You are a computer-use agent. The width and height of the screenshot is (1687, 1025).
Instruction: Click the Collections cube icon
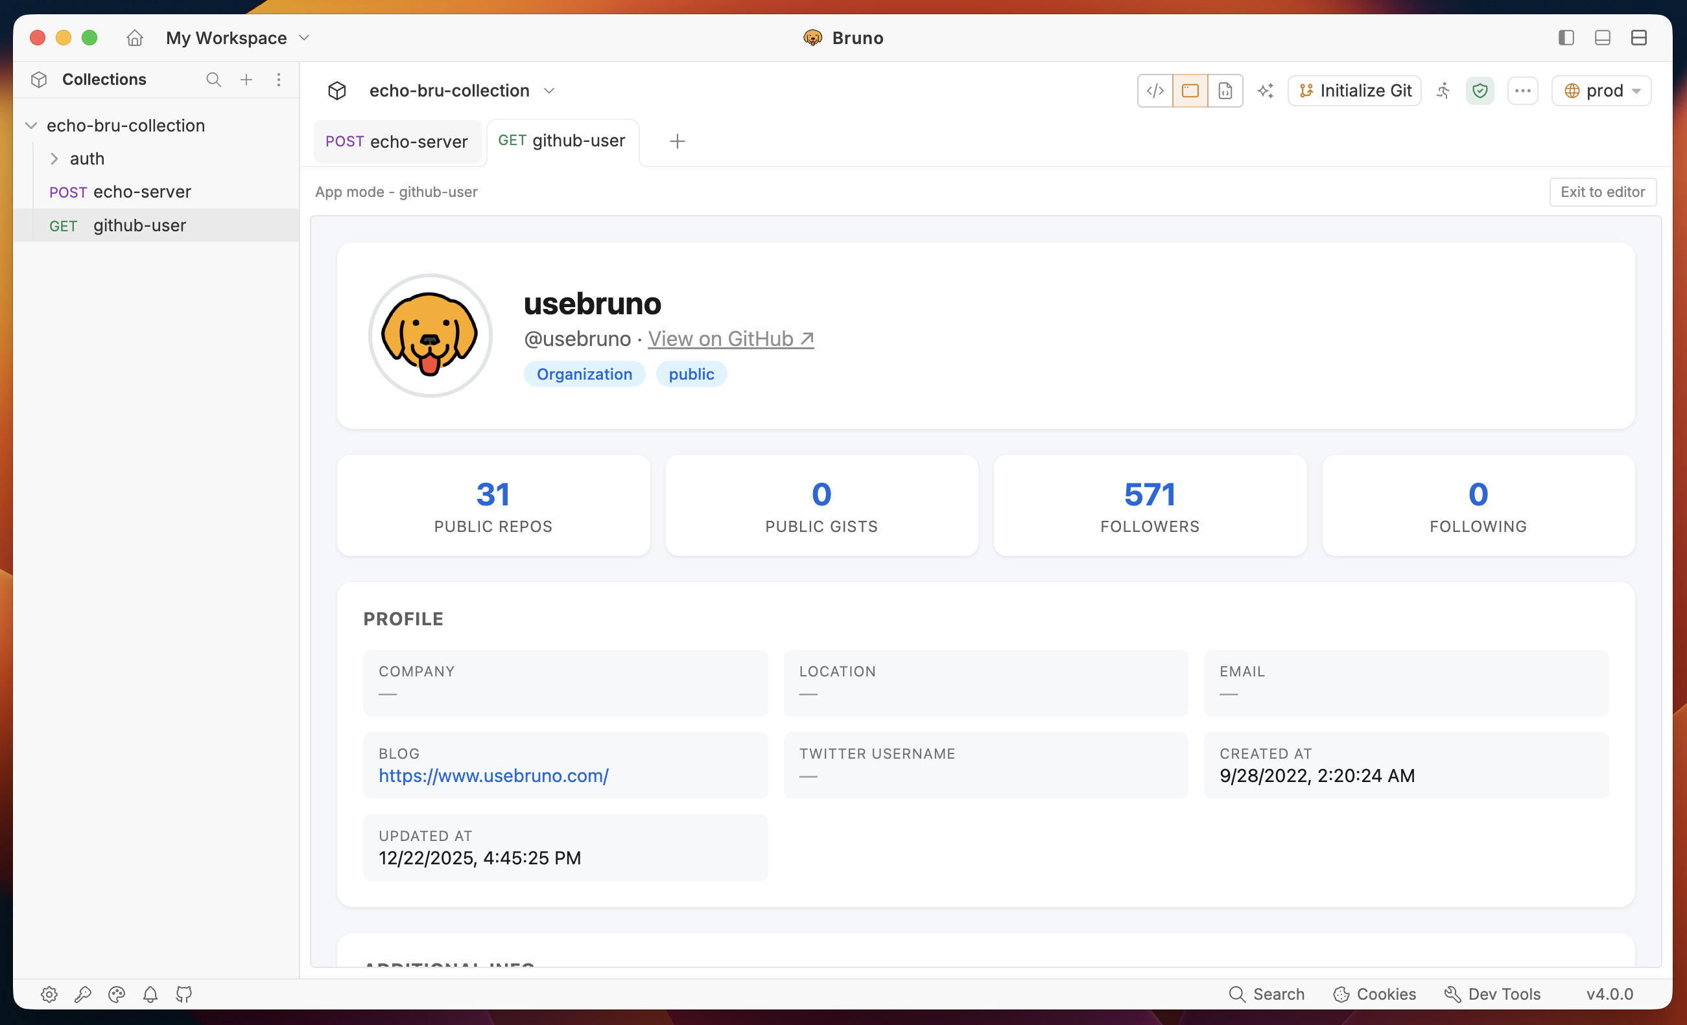(39, 80)
